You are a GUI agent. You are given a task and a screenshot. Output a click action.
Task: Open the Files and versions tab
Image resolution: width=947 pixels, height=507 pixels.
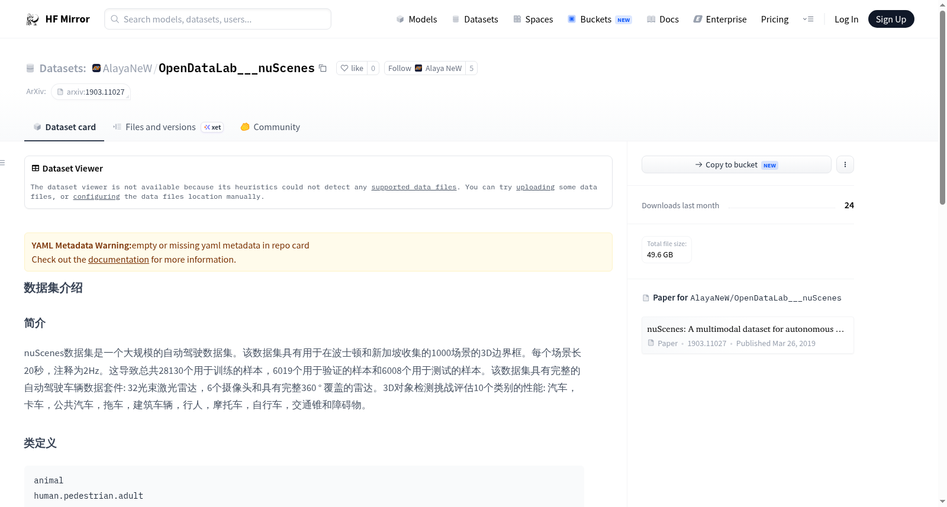(168, 127)
